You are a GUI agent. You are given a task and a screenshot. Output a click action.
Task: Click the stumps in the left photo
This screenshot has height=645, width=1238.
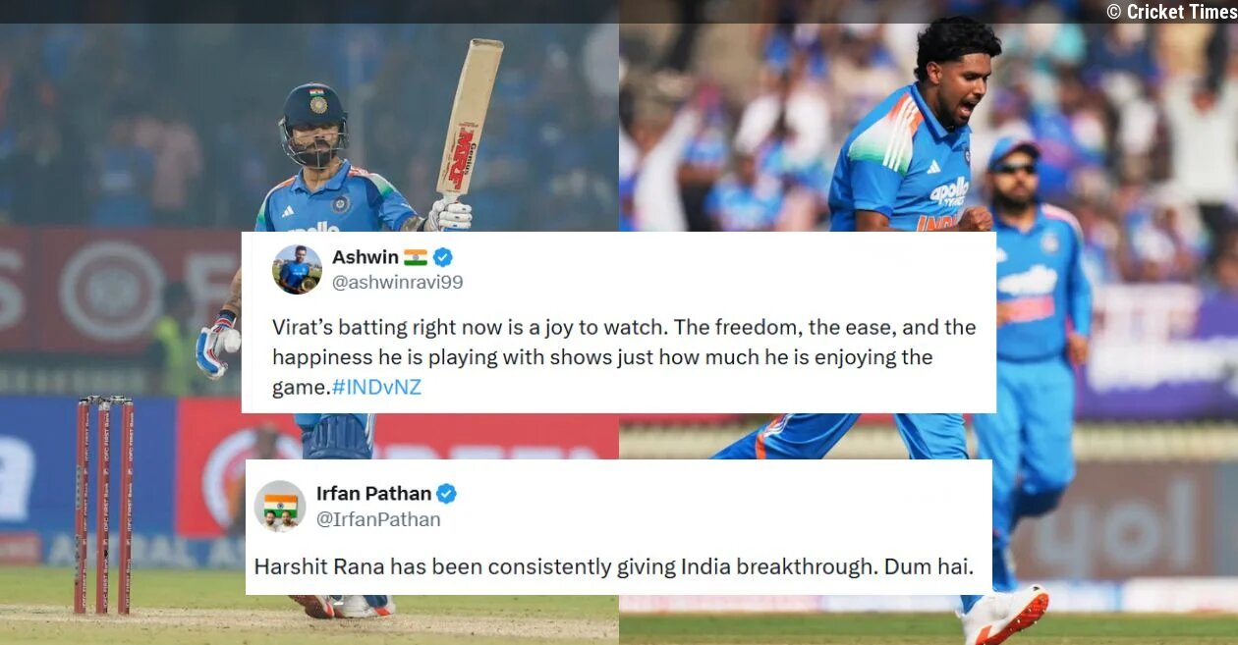[103, 505]
